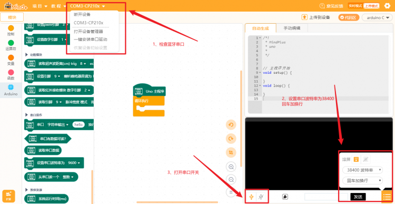This screenshot has height=204, width=395.
Task: Click the block palette vertical scrollbar
Action: pos(92,187)
